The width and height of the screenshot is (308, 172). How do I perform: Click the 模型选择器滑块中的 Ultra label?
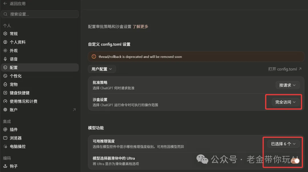114,158
